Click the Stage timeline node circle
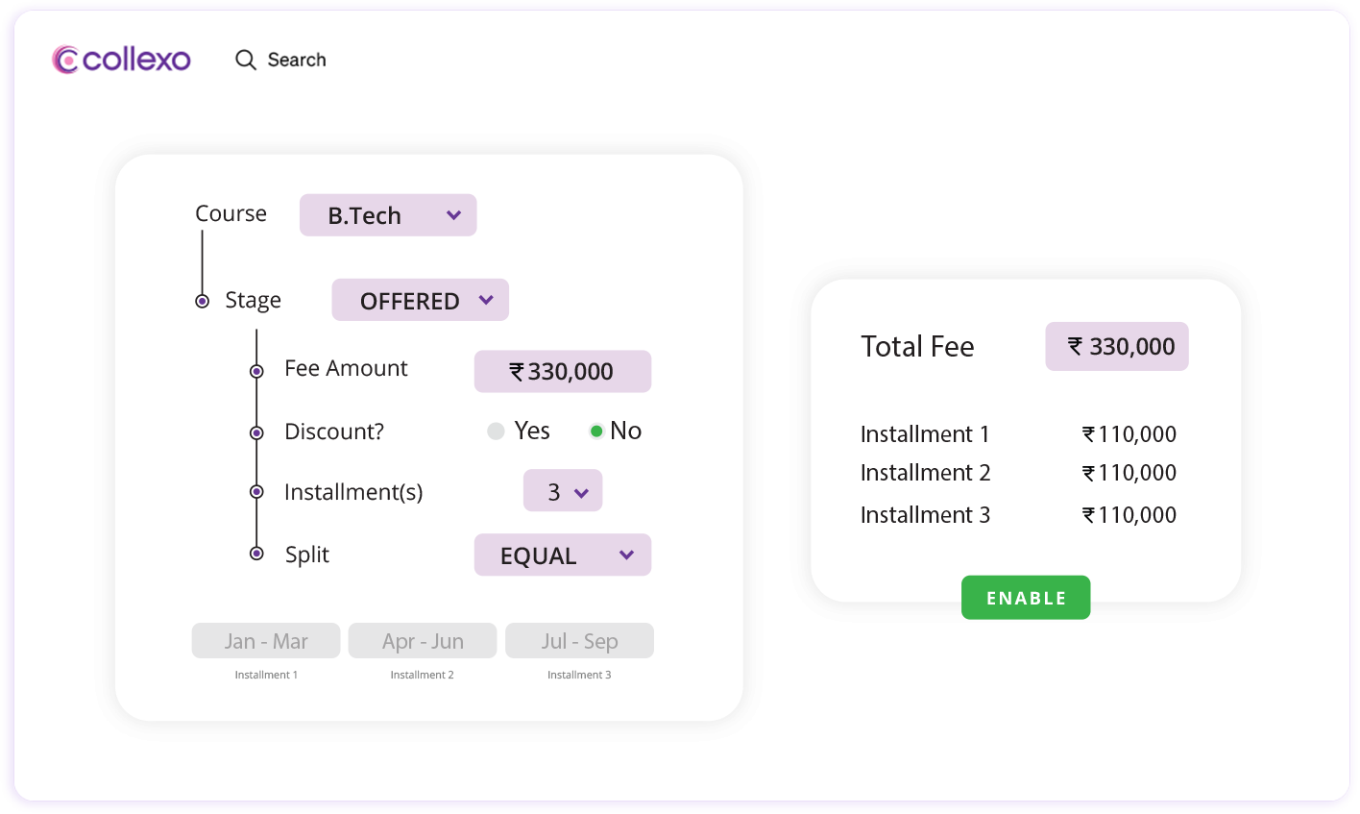 [x=202, y=300]
